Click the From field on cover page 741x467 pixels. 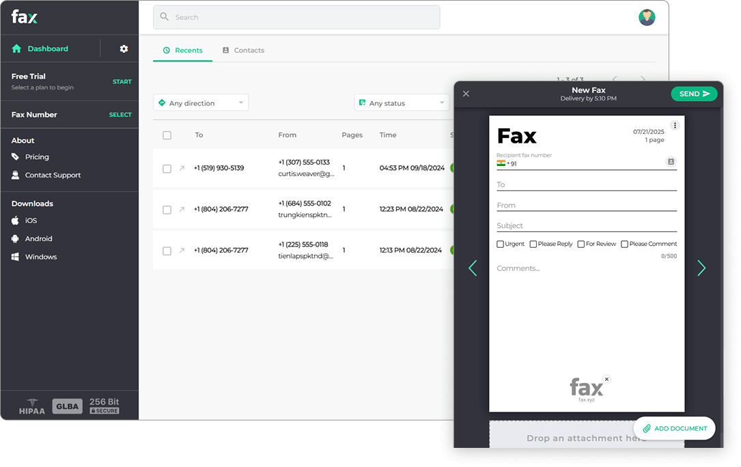587,205
